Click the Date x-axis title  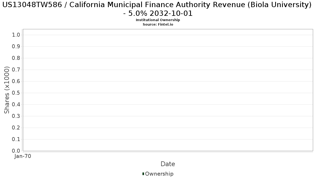pyautogui.click(x=168, y=164)
